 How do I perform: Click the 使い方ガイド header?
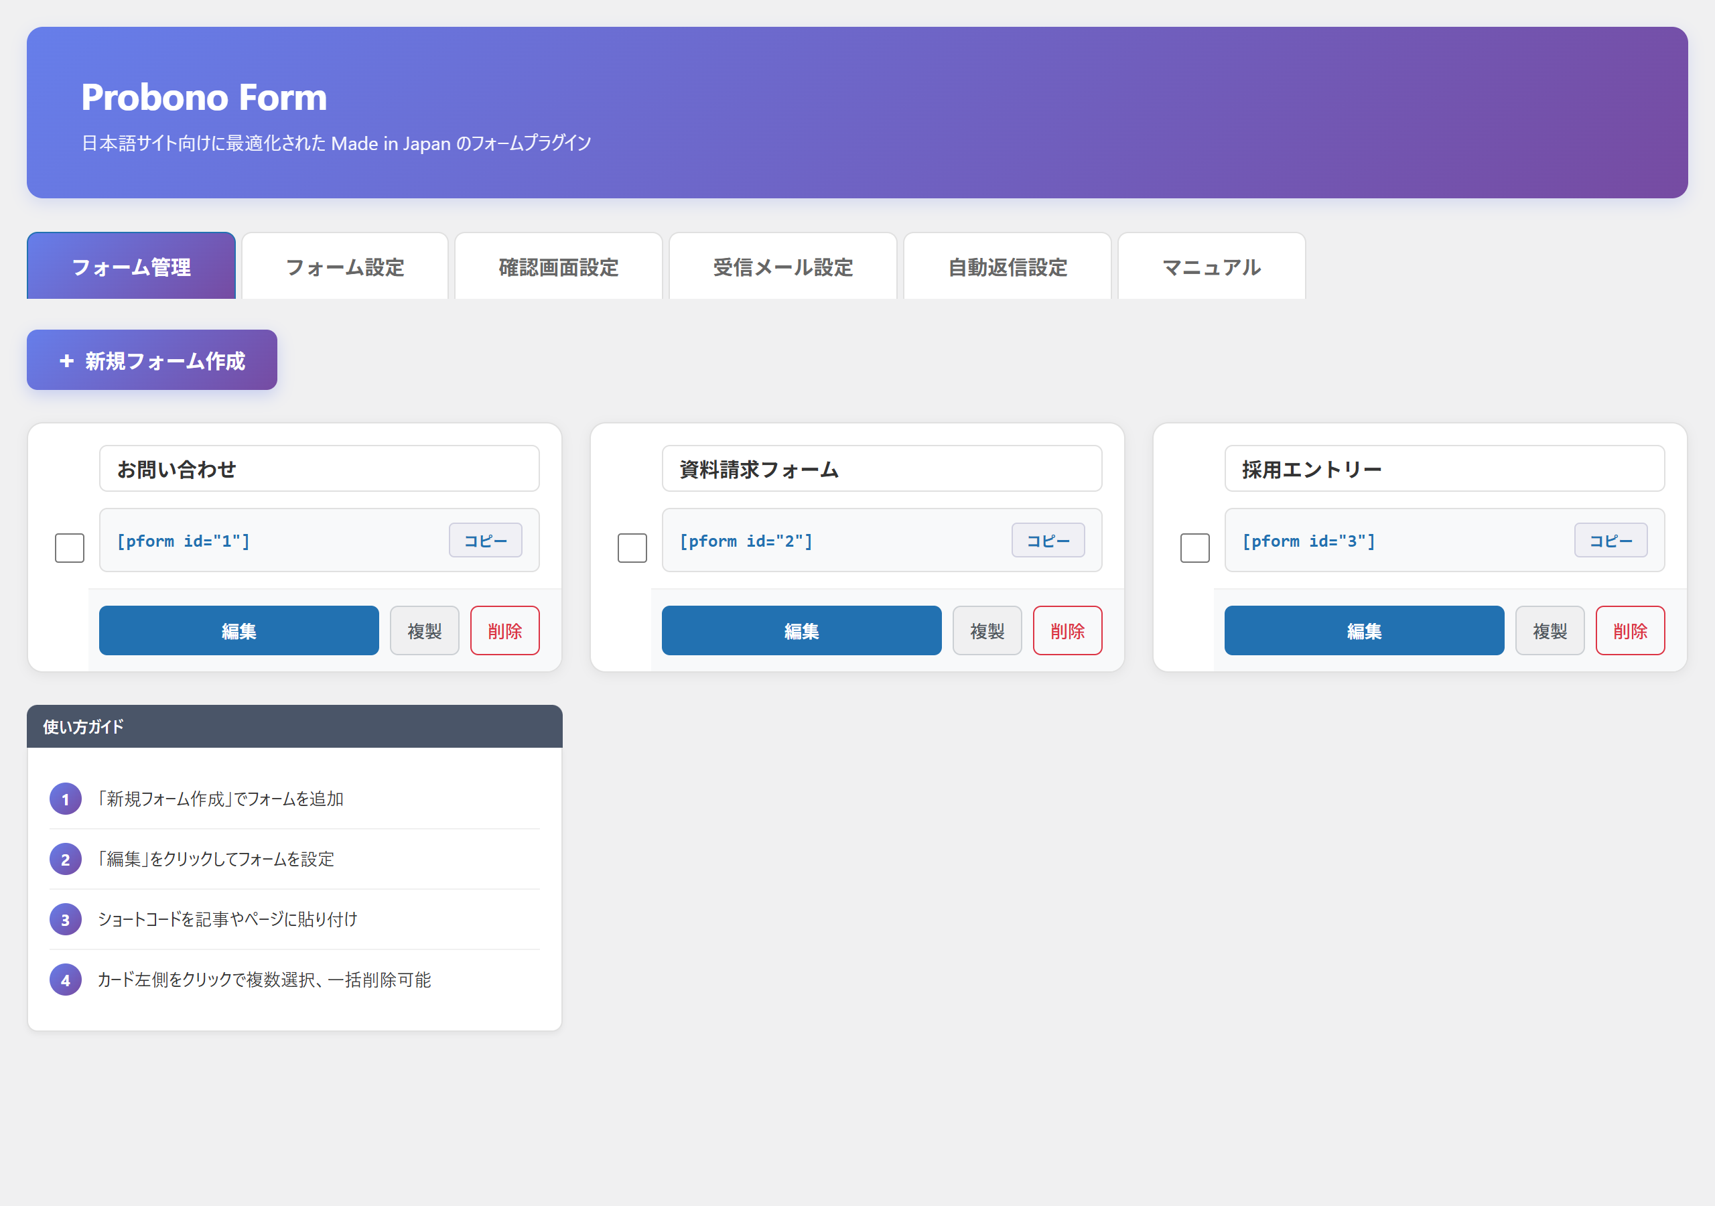click(294, 726)
